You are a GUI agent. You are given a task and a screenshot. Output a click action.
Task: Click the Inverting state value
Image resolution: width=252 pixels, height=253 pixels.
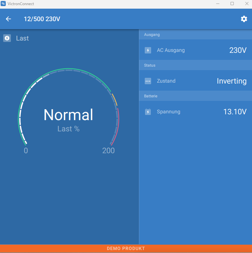click(232, 81)
